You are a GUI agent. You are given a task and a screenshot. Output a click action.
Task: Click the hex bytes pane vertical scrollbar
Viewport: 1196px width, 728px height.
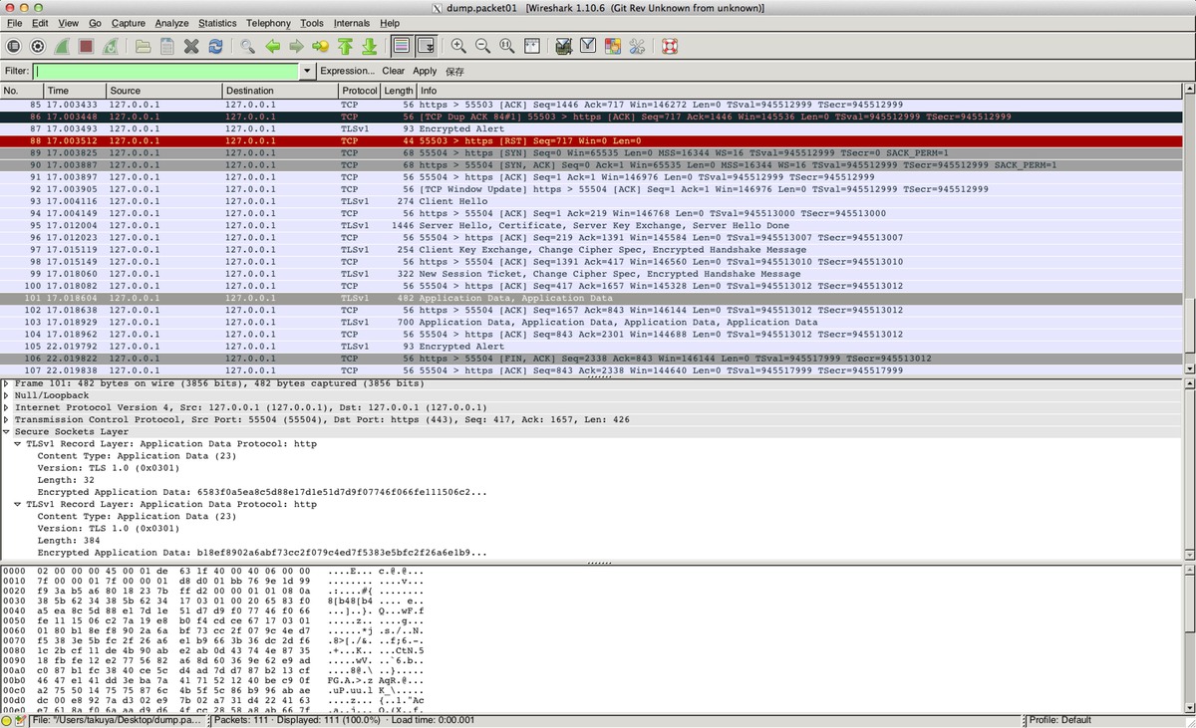coord(1189,637)
